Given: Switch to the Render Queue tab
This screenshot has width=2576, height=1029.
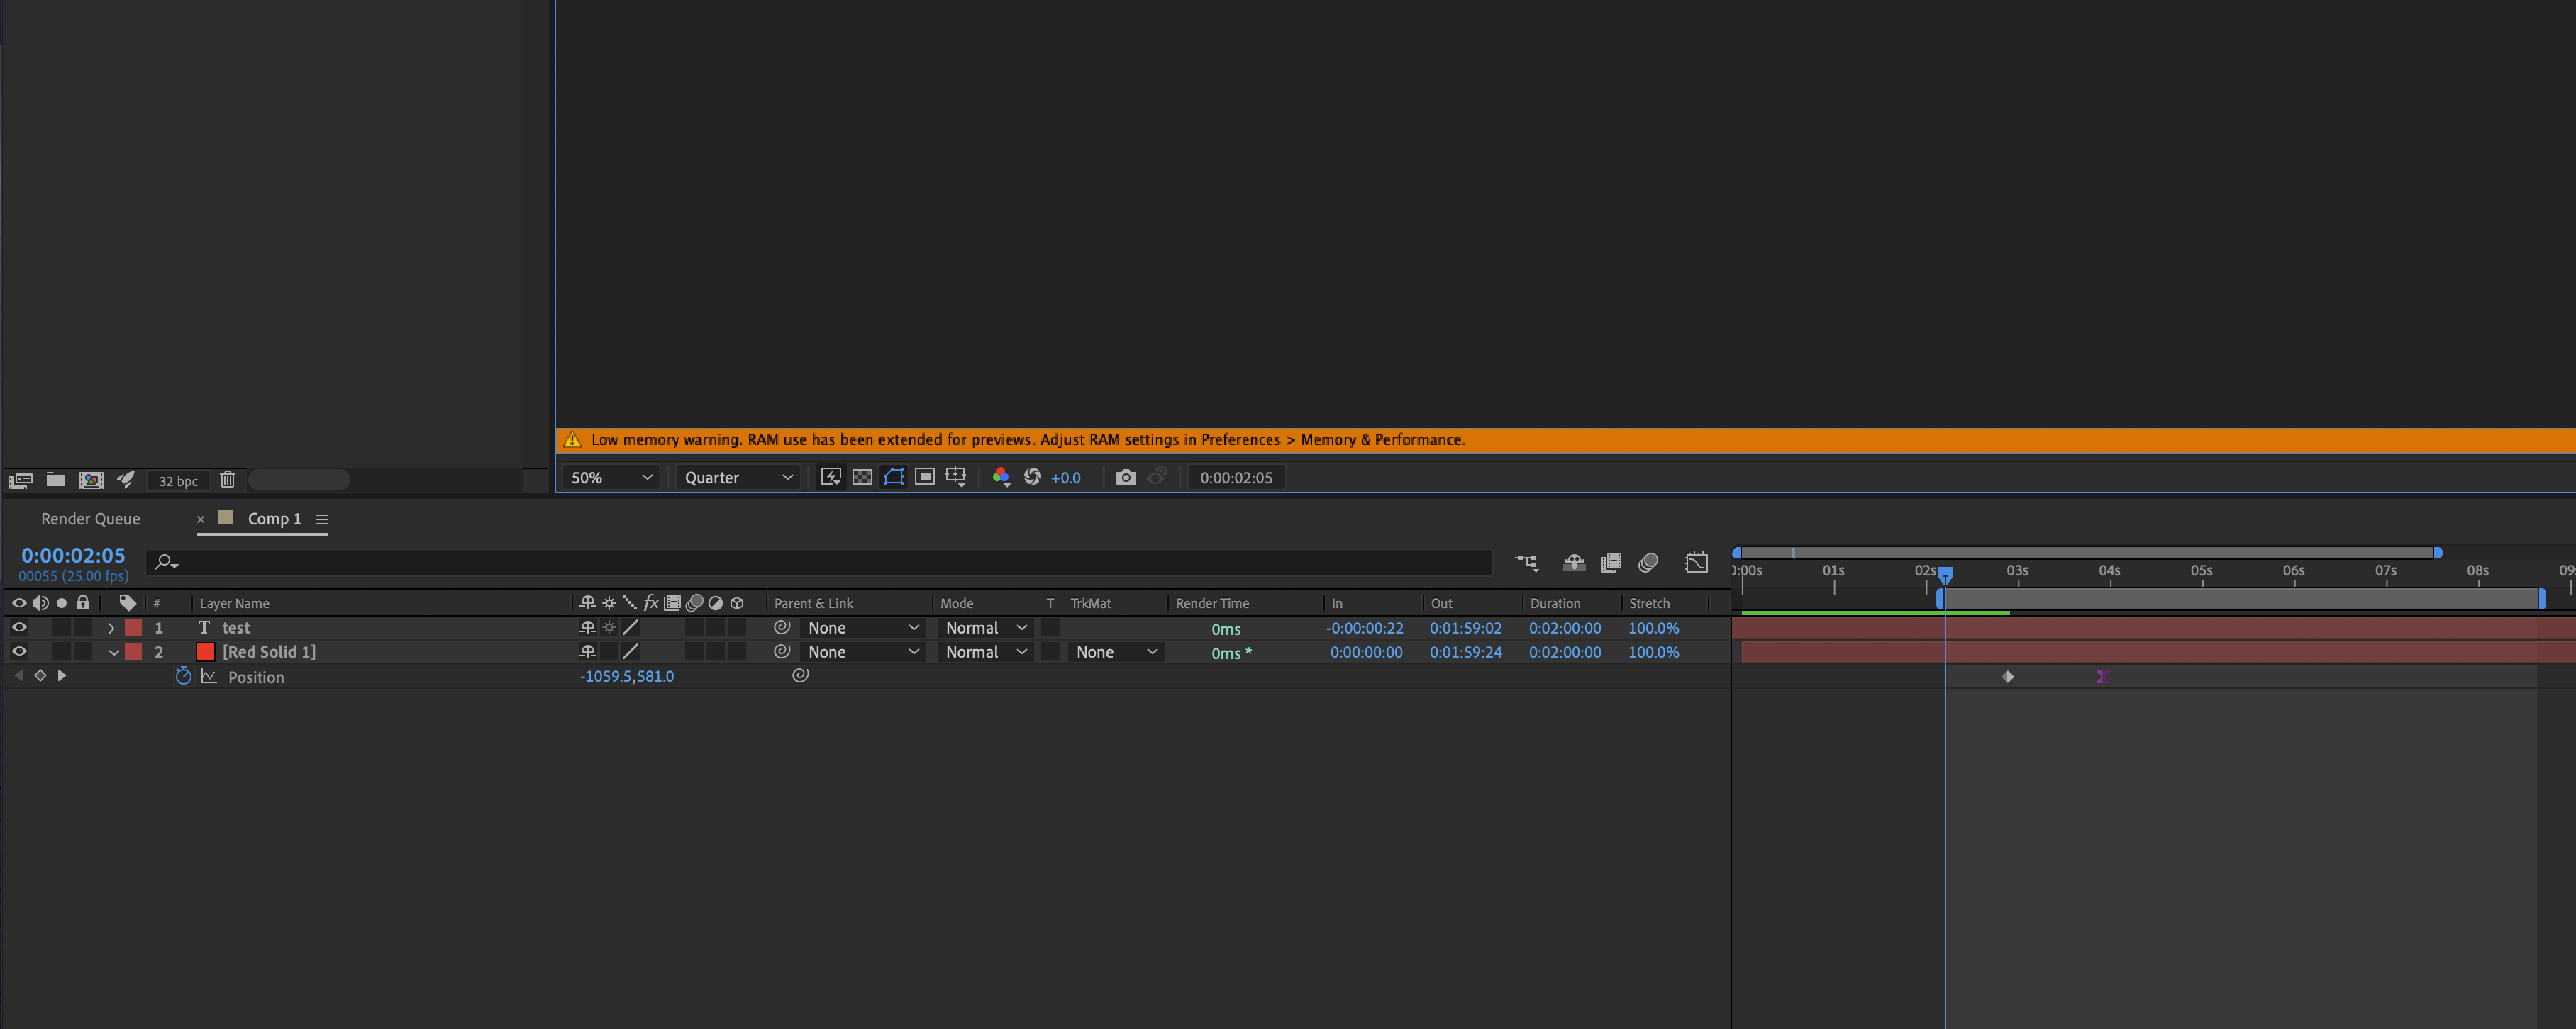Looking at the screenshot, I should click(x=90, y=519).
